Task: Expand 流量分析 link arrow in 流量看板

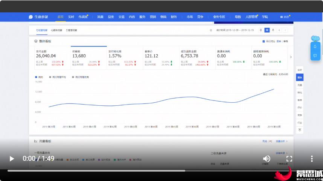Action: pos(287,141)
